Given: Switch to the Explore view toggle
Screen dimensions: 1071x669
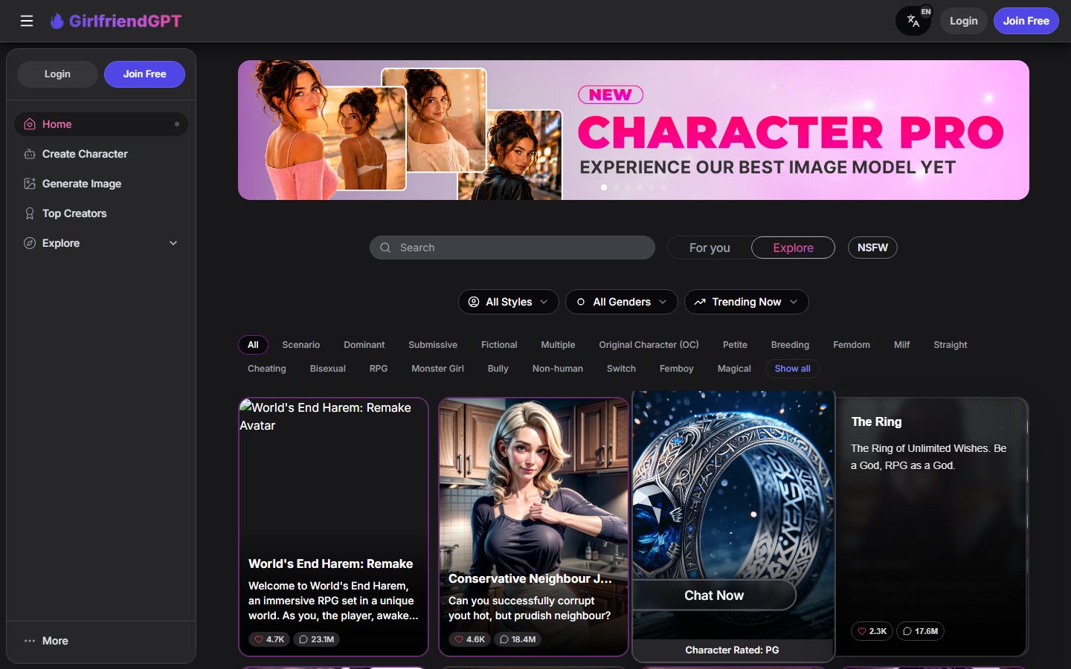Looking at the screenshot, I should pos(793,248).
